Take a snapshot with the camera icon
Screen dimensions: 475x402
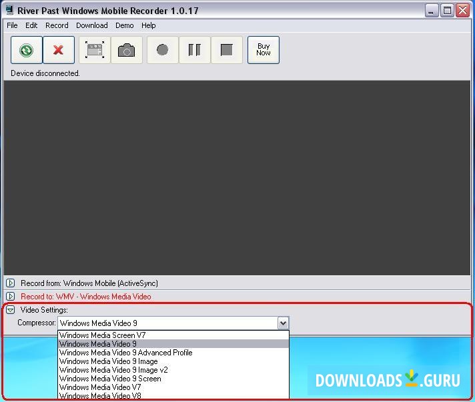point(127,50)
